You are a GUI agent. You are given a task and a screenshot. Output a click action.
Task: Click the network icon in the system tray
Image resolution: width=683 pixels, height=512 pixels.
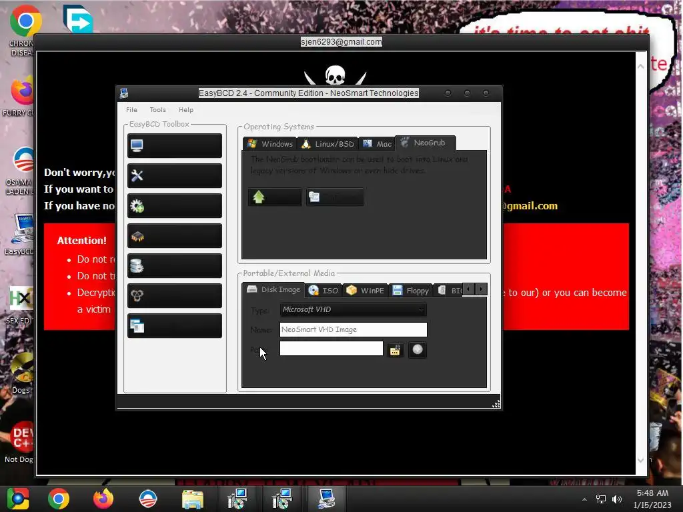(x=601, y=499)
